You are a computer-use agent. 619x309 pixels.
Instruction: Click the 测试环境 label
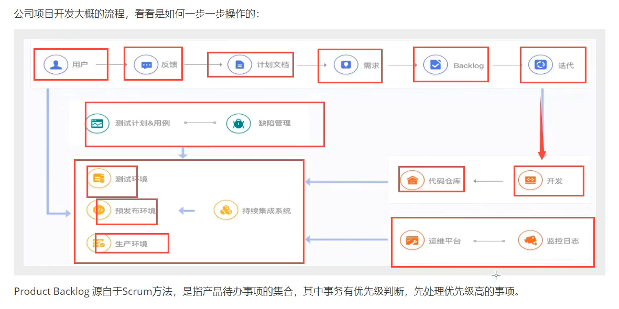(132, 179)
